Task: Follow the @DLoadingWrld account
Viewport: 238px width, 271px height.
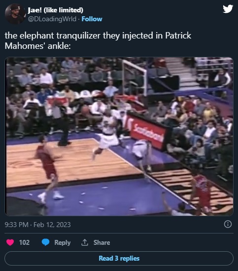Action: coord(92,19)
